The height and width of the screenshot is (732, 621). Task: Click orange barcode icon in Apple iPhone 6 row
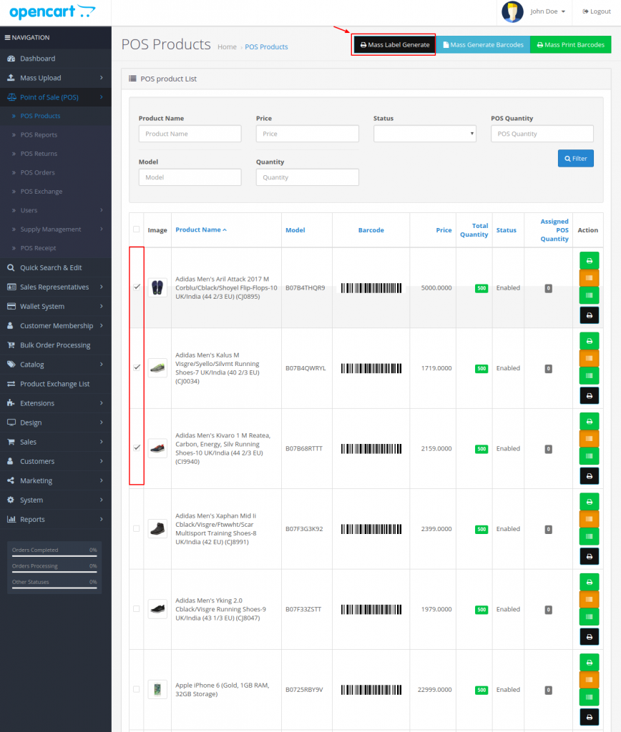(590, 680)
